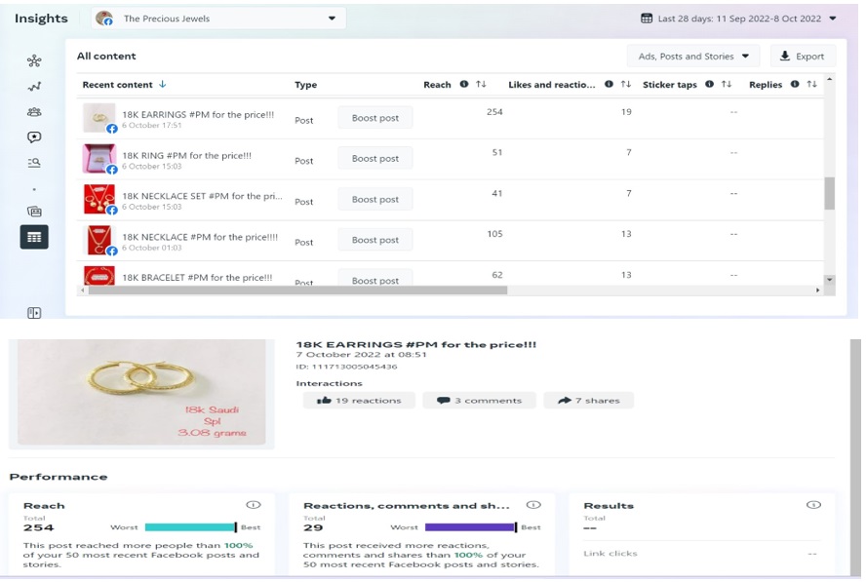Open the Results trend-line sidebar icon
This screenshot has width=866, height=582.
pos(34,87)
